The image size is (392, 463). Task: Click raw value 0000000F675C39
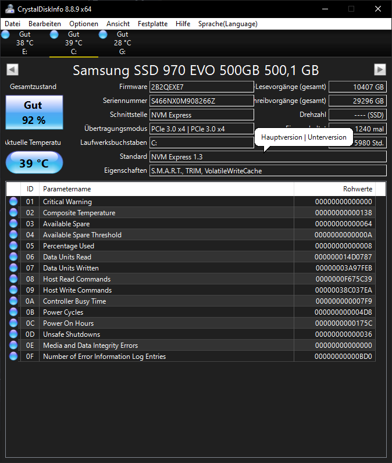coord(344,279)
